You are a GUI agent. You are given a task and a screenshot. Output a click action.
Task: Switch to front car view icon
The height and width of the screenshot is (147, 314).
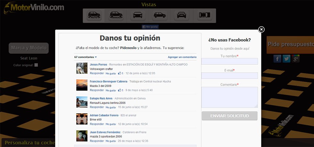point(138,15)
